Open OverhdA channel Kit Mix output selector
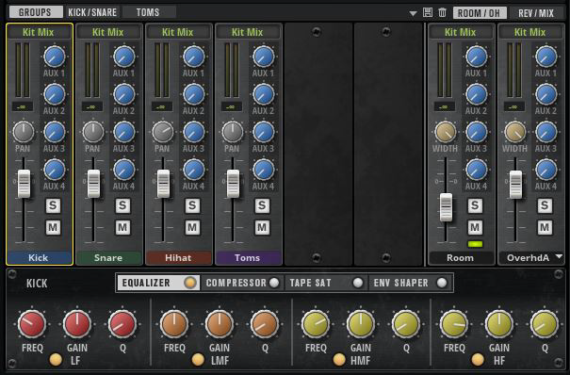This screenshot has height=375, width=570. [x=530, y=32]
